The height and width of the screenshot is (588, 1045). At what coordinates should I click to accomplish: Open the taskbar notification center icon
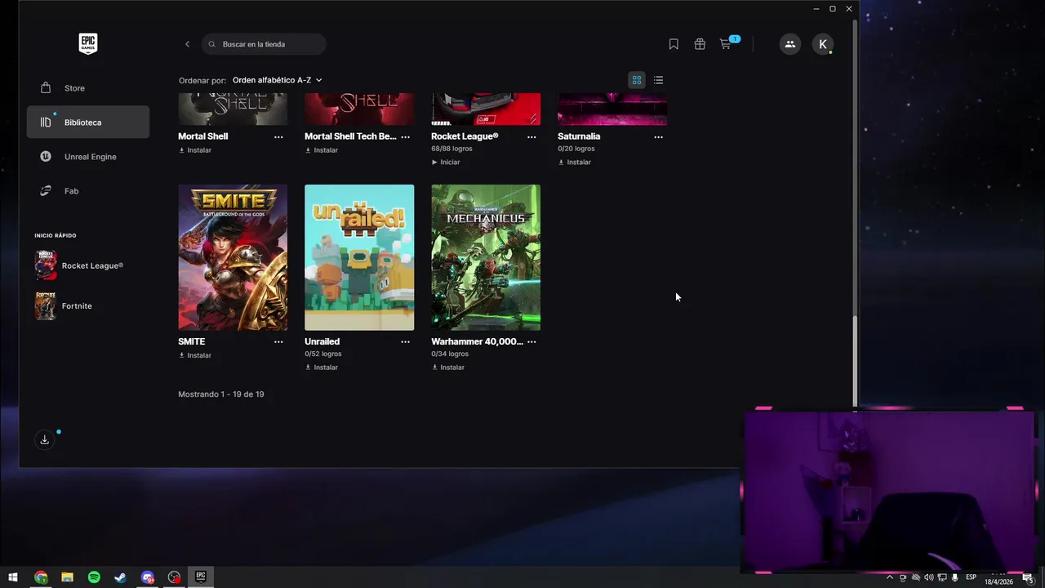click(1028, 577)
